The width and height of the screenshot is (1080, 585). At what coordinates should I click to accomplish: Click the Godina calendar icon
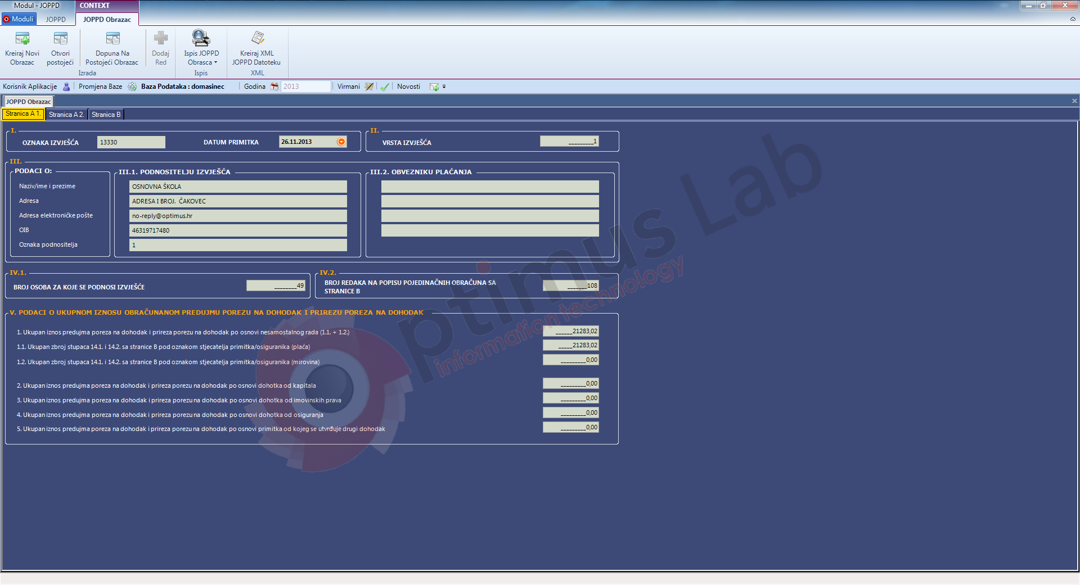pyautogui.click(x=274, y=87)
